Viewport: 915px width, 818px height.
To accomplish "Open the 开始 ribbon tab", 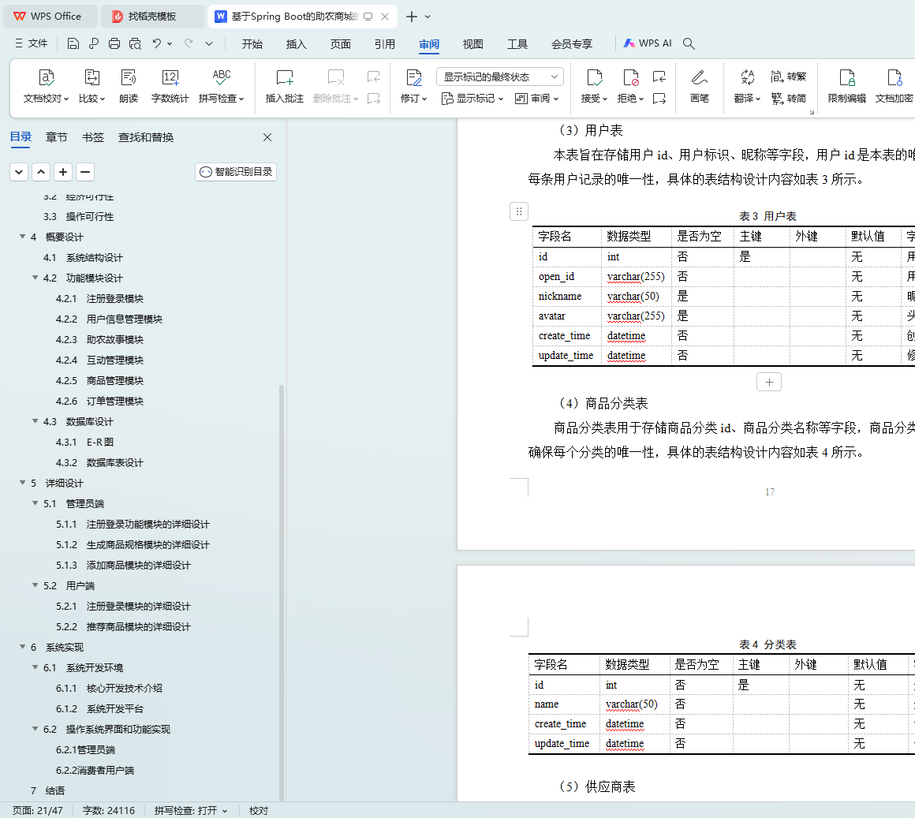I will tap(252, 44).
